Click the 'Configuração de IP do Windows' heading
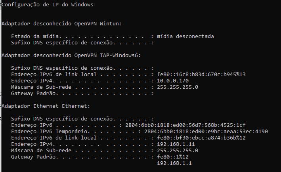 pos(48,5)
